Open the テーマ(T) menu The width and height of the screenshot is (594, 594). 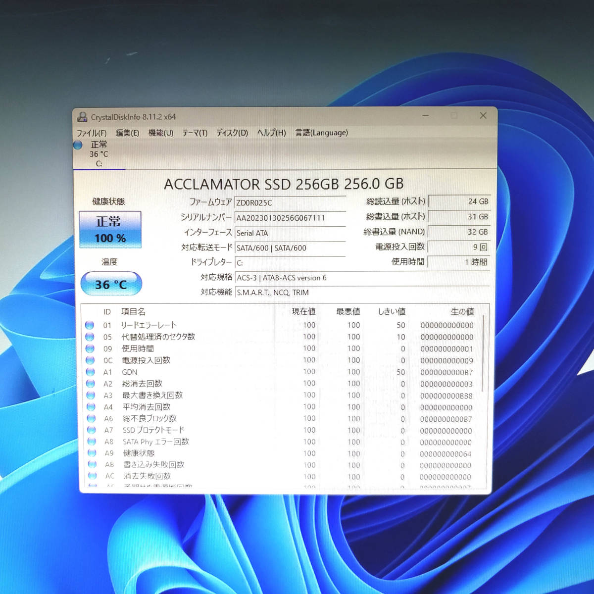coord(195,133)
